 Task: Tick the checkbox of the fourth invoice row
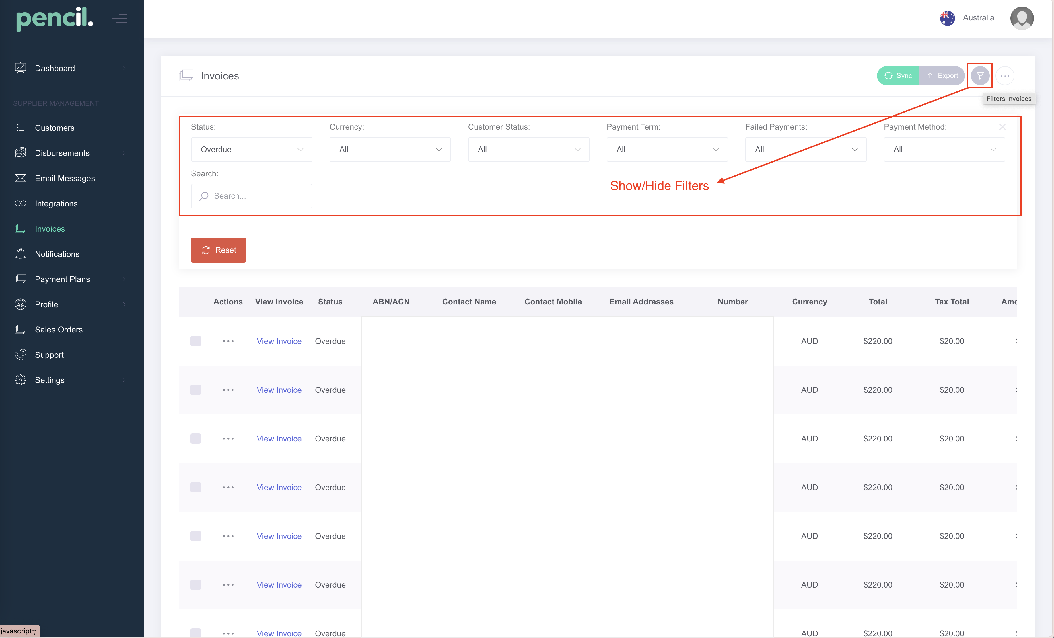pyautogui.click(x=195, y=487)
